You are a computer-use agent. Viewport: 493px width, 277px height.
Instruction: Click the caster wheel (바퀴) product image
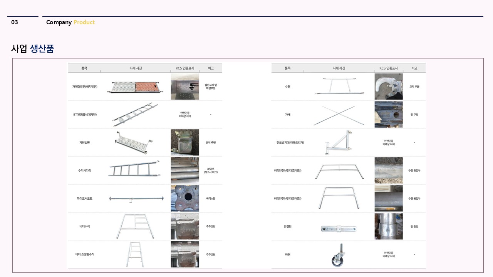(x=337, y=255)
